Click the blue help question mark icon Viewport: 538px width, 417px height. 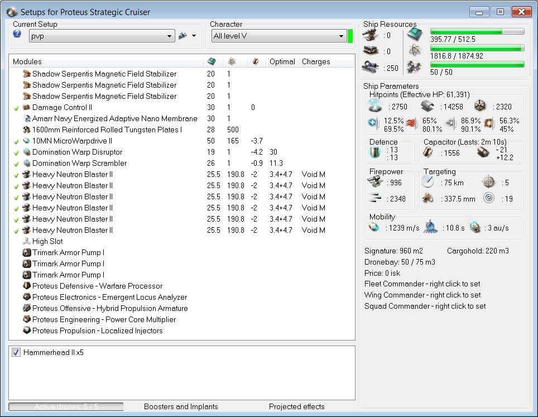coord(17,34)
